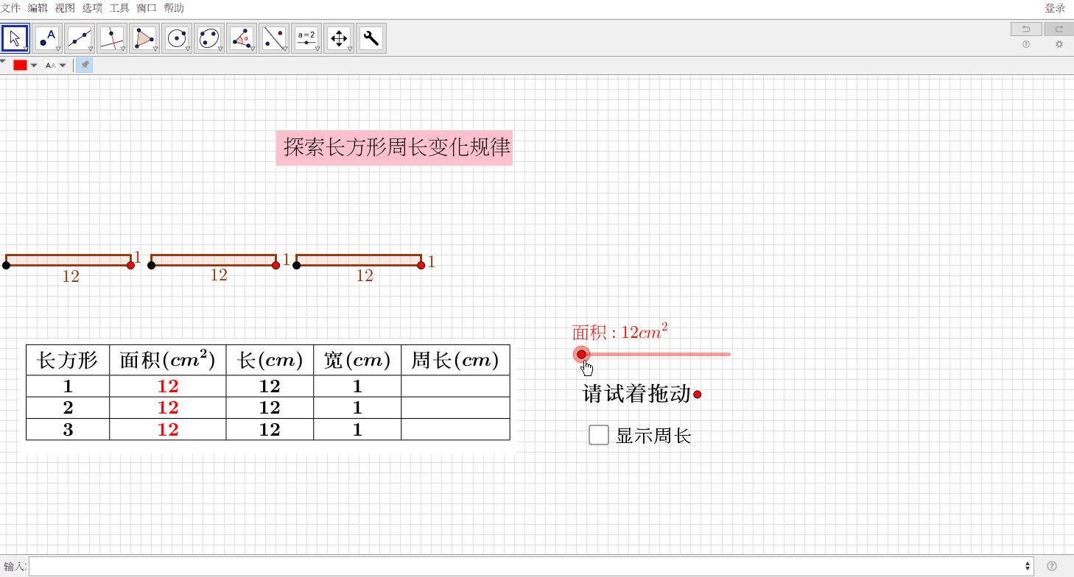Enable the 显示周长 checkbox
The height and width of the screenshot is (577, 1074).
coord(598,436)
